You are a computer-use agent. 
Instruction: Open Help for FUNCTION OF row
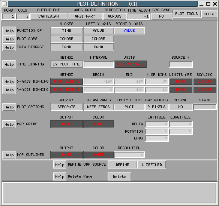(x=9, y=31)
